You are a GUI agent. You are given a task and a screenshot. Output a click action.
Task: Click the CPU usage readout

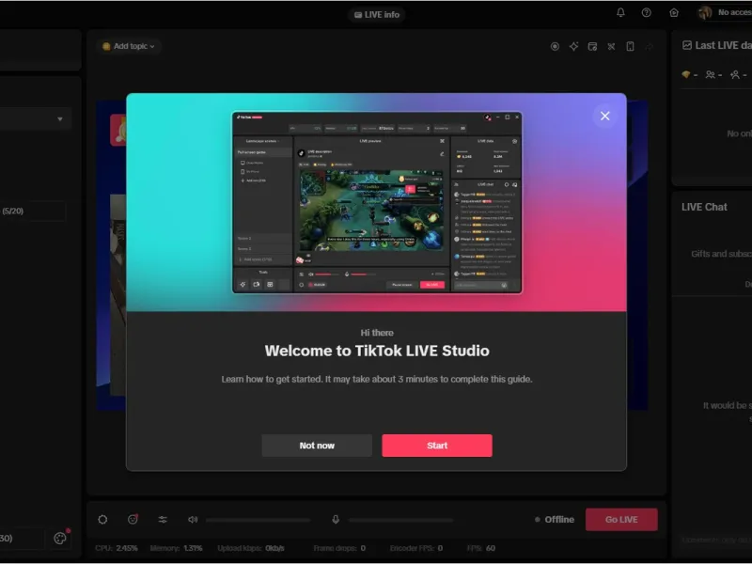tap(117, 548)
